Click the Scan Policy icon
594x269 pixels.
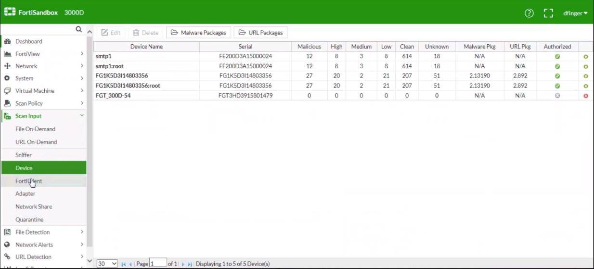pyautogui.click(x=7, y=103)
